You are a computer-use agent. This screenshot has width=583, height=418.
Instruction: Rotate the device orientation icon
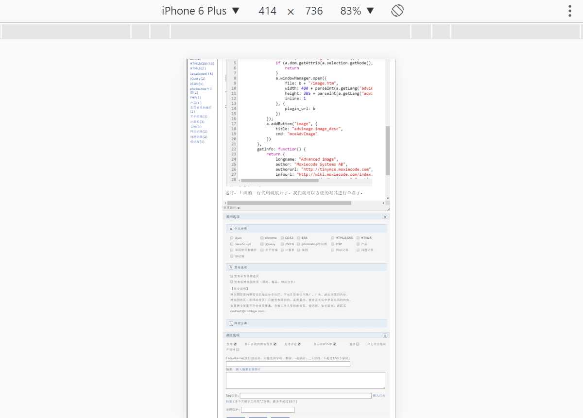pyautogui.click(x=398, y=11)
